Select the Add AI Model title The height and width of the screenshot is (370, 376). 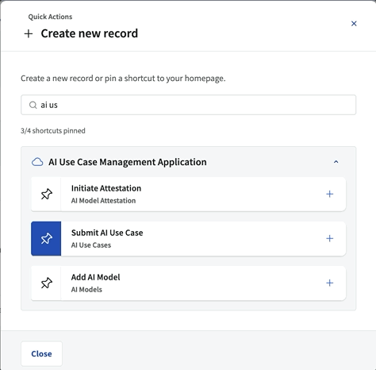(x=95, y=277)
